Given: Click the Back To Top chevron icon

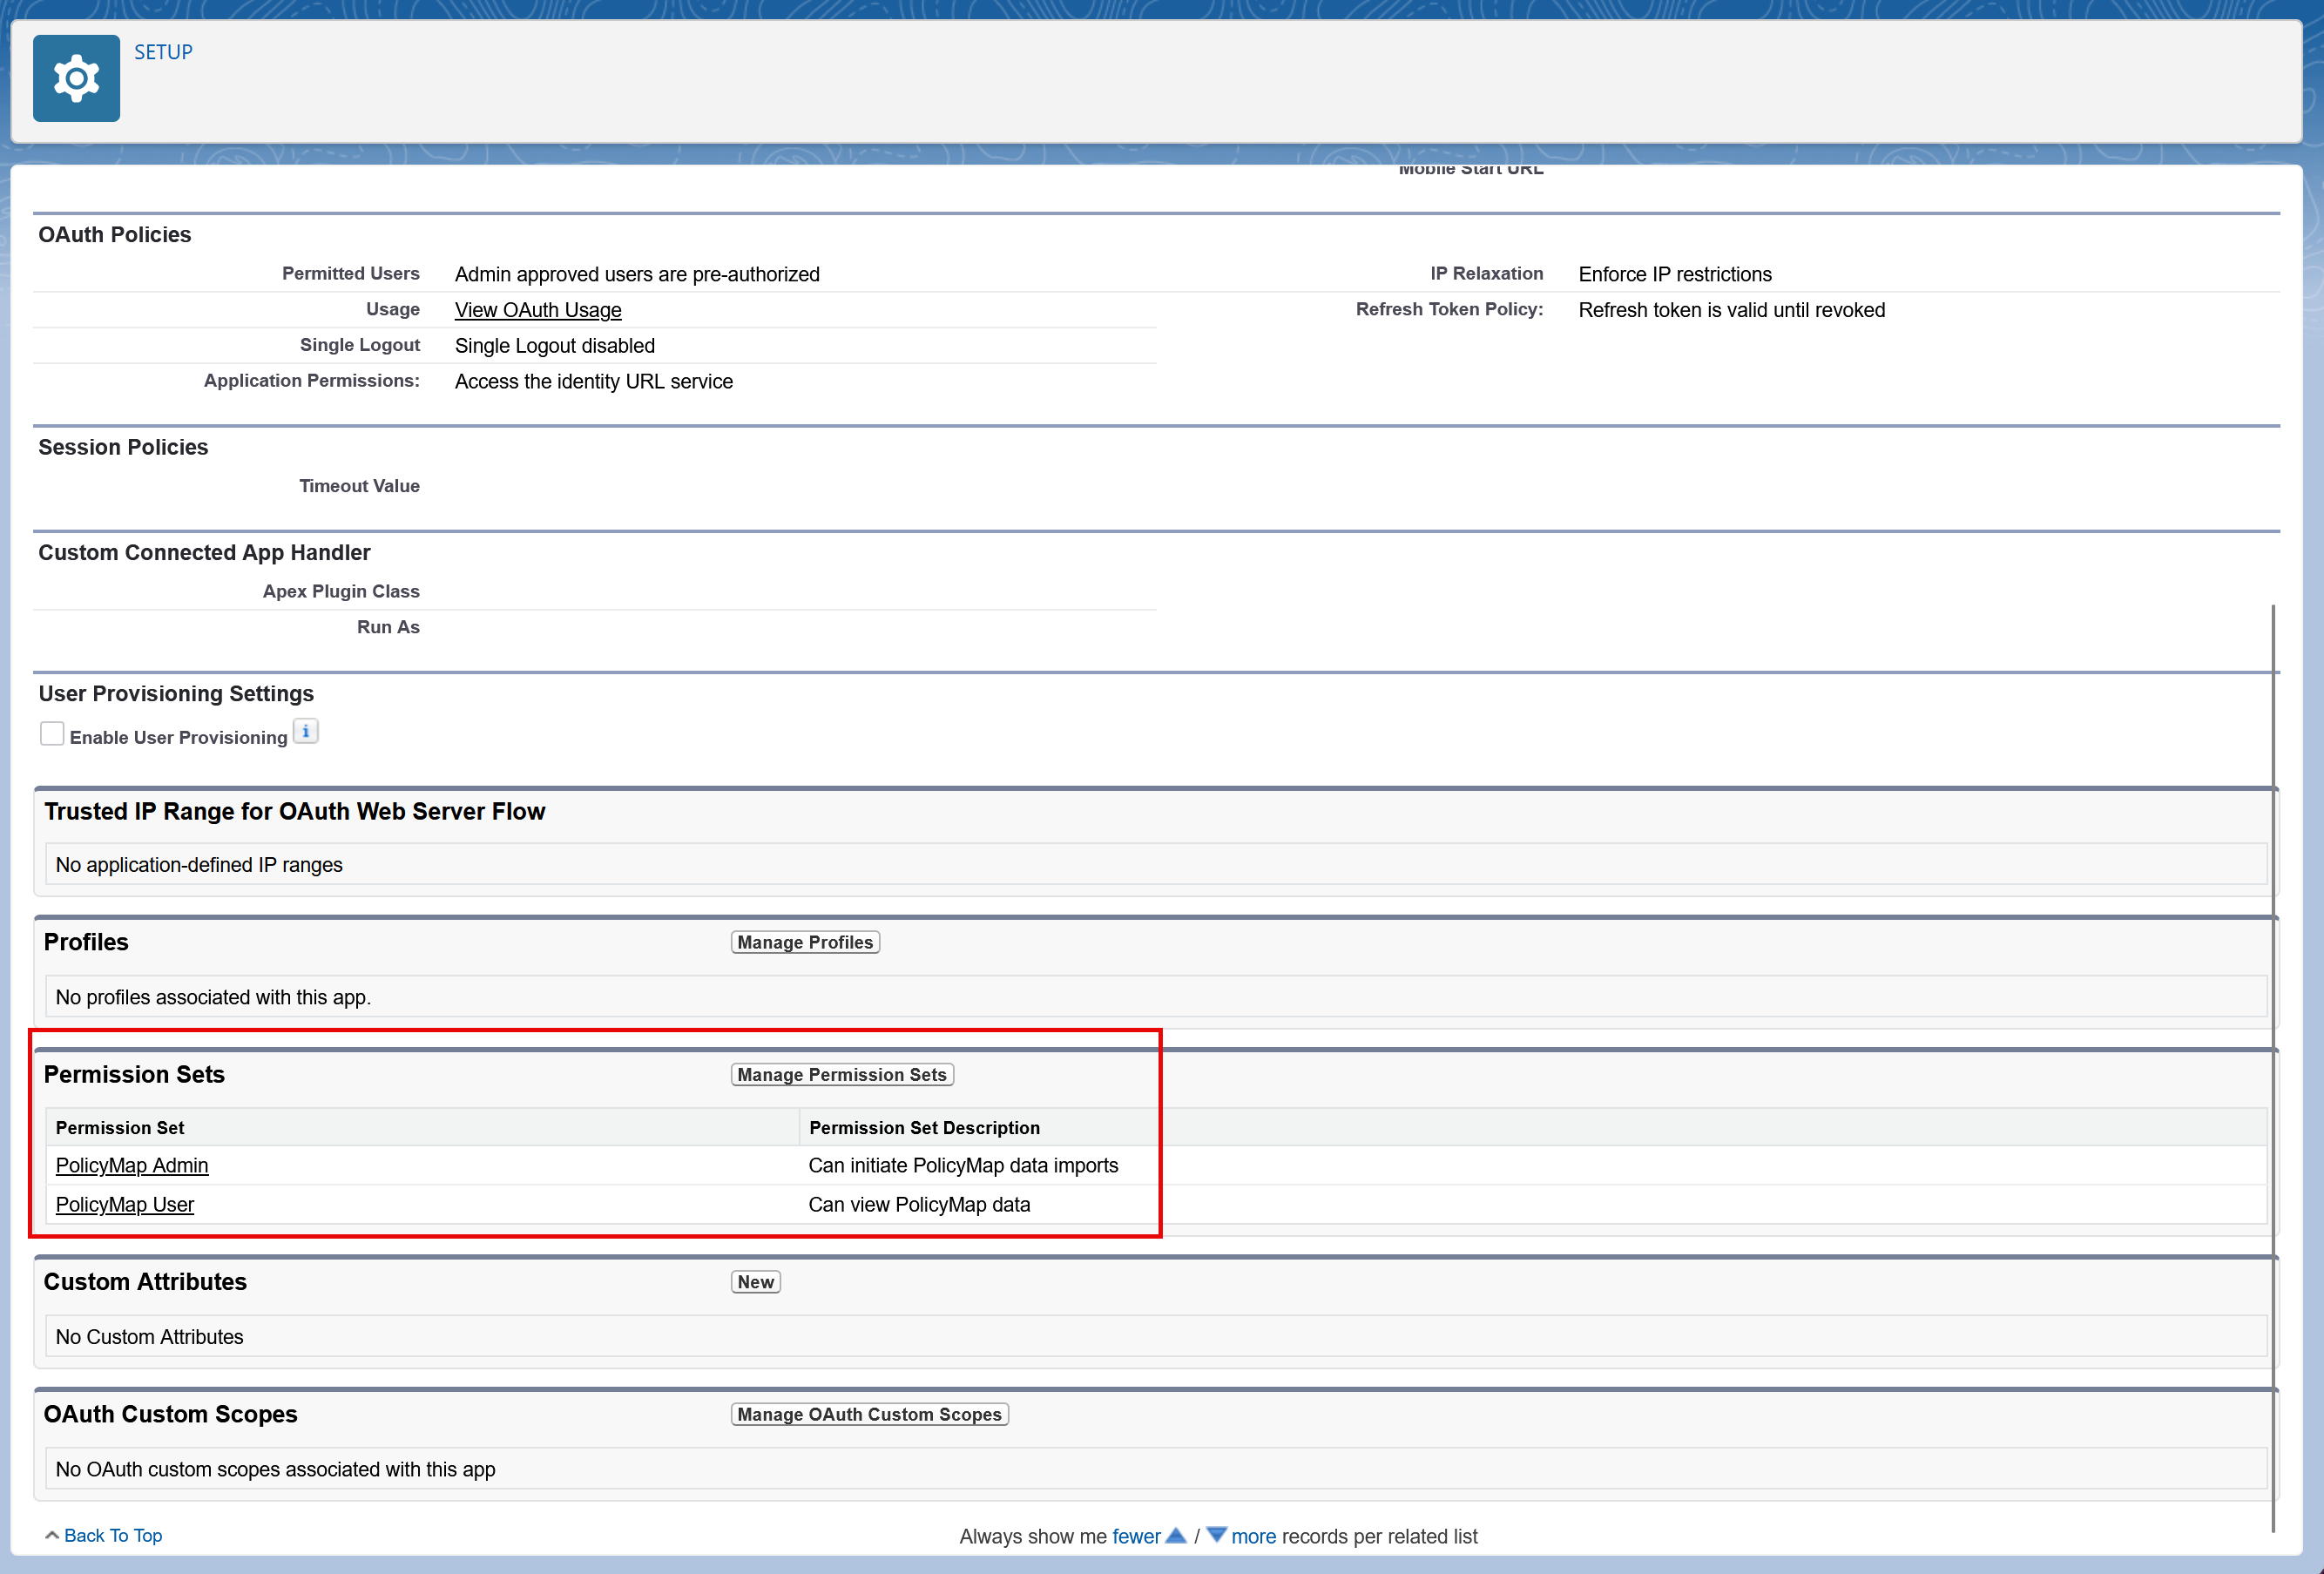Looking at the screenshot, I should click(51, 1535).
